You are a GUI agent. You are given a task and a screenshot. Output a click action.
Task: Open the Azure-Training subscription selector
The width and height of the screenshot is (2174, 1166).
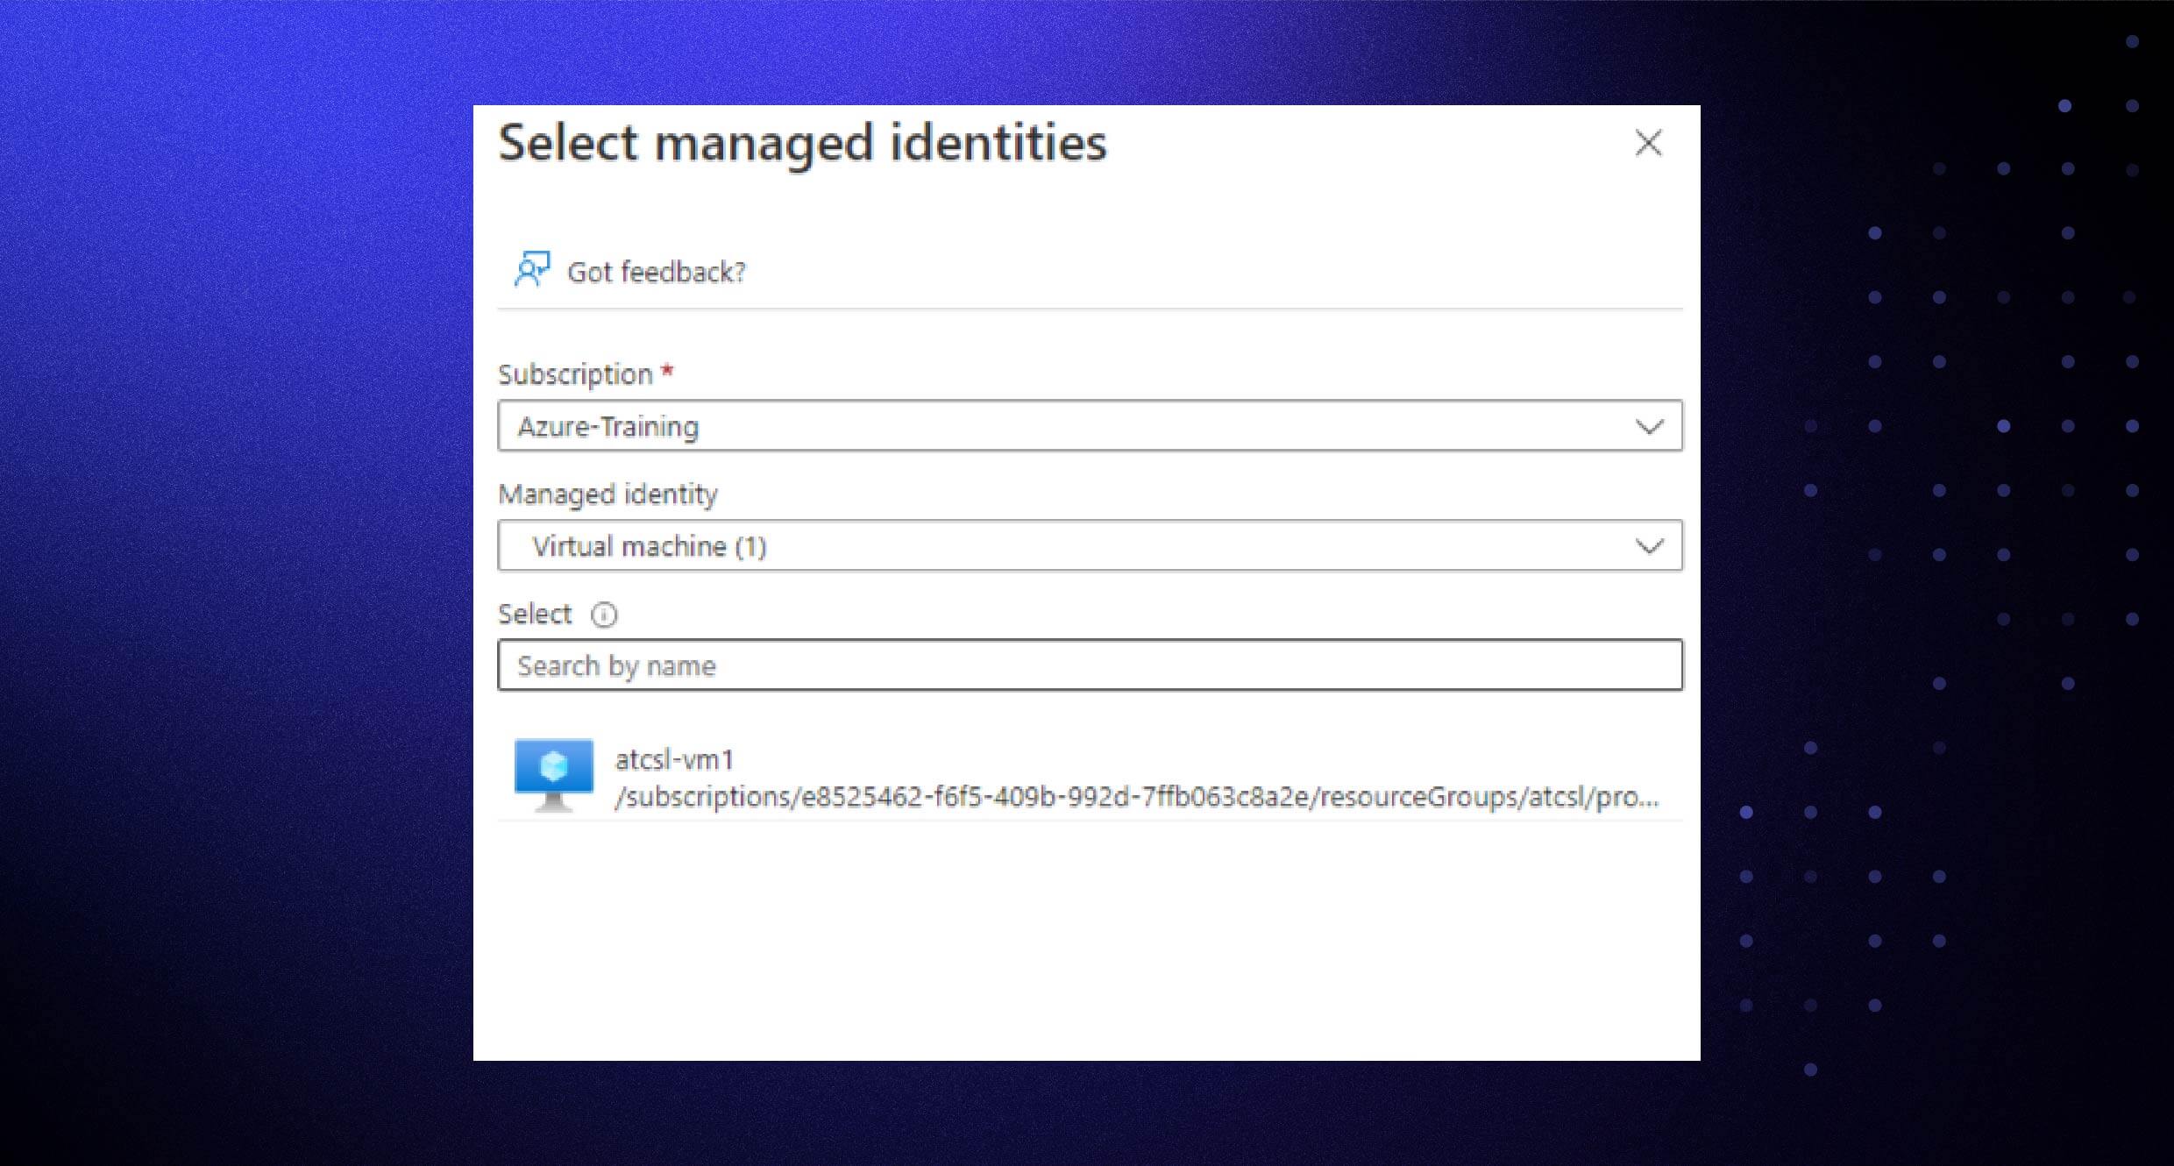[x=1087, y=427]
